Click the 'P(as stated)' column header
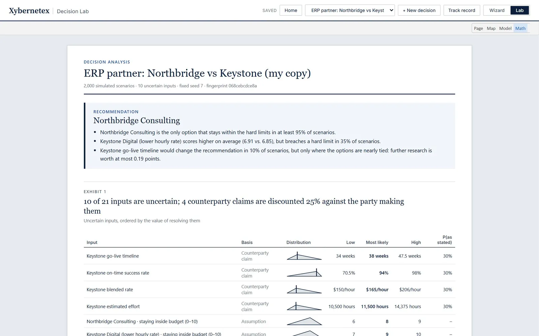Viewport: 539px width, 336px height. click(445, 240)
